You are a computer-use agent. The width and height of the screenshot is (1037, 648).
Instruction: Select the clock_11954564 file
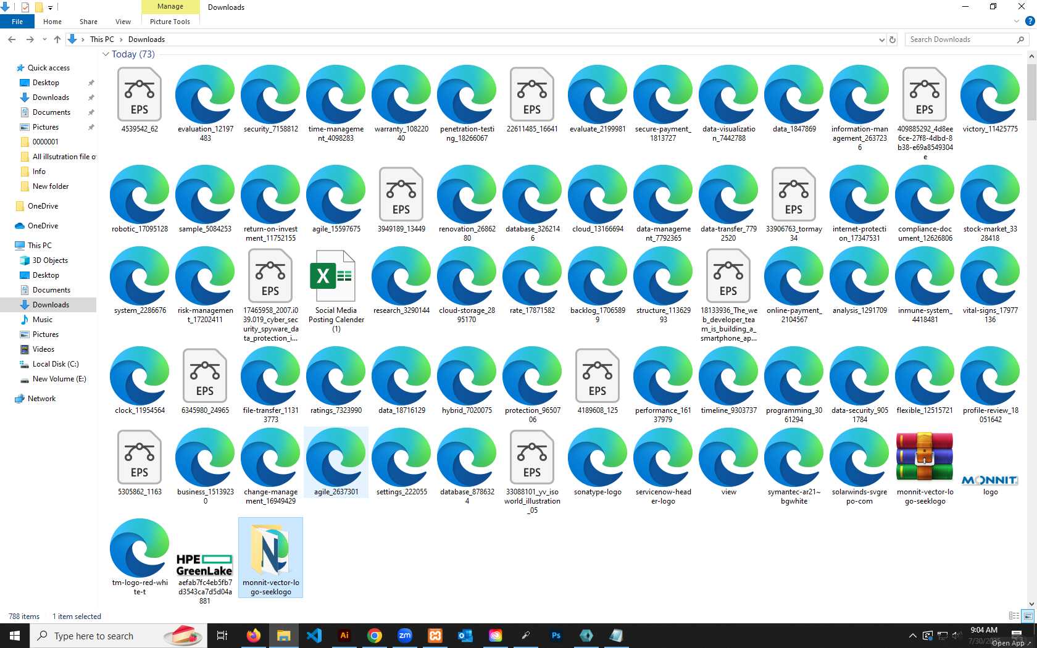point(140,380)
